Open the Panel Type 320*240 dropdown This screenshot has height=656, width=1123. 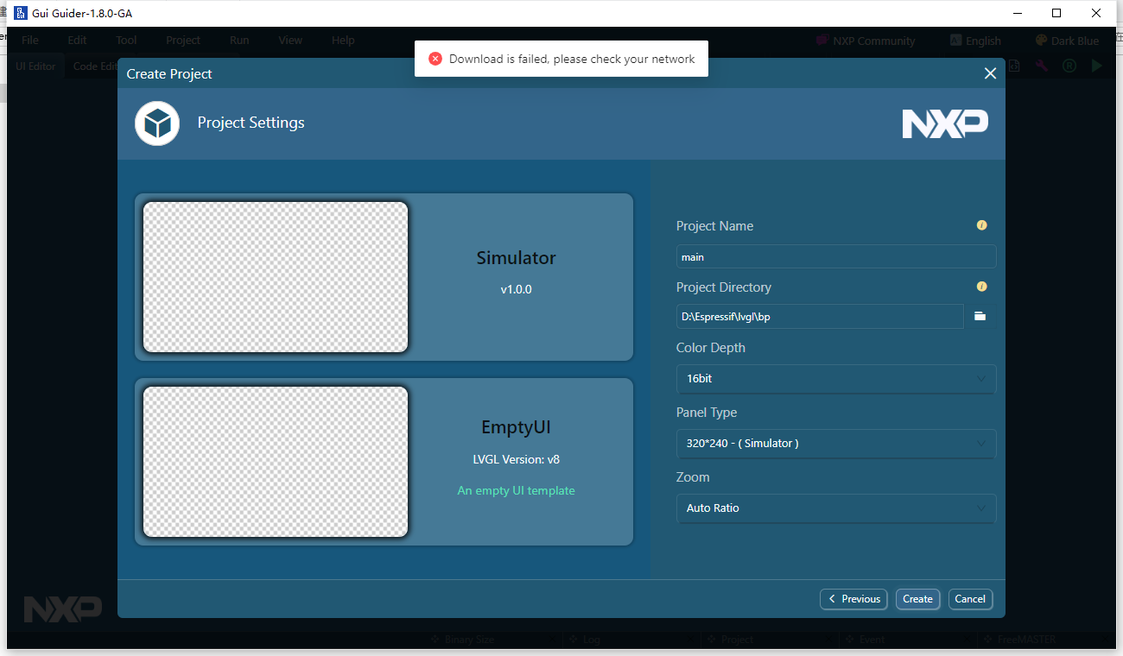click(835, 444)
